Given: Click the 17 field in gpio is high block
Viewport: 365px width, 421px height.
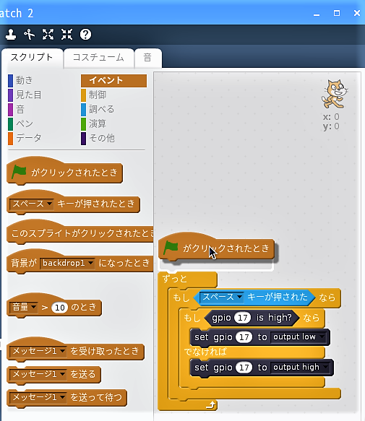Looking at the screenshot, I should pyautogui.click(x=242, y=318).
